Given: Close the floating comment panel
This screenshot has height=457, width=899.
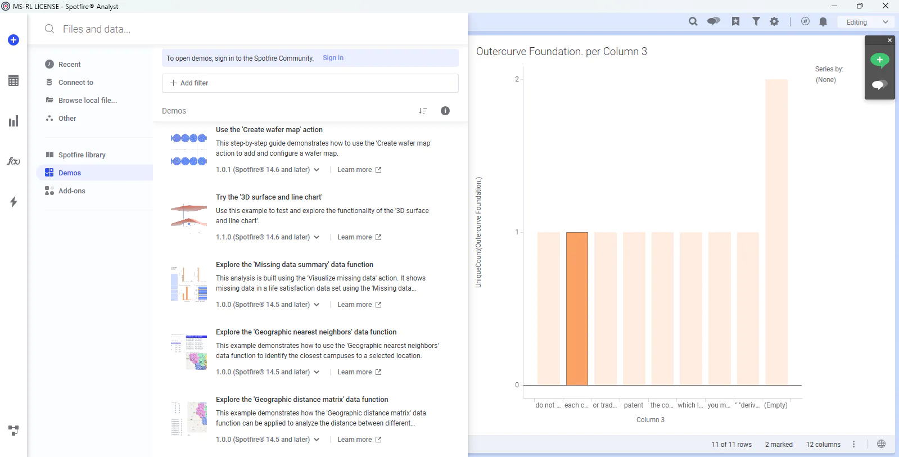Looking at the screenshot, I should [889, 40].
